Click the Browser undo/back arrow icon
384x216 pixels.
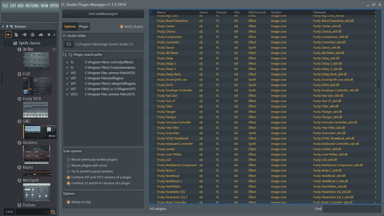[12, 26]
